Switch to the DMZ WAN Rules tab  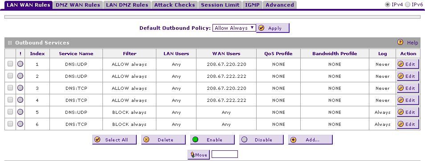[78, 5]
